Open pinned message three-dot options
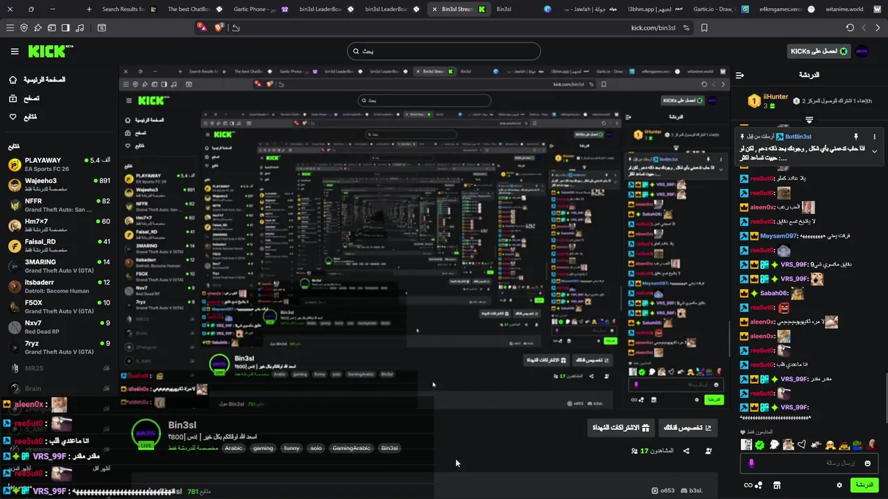The height and width of the screenshot is (499, 888). pyautogui.click(x=874, y=137)
